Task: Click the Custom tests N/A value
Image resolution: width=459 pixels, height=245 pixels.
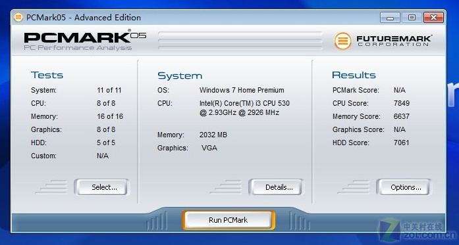Action: [103, 156]
